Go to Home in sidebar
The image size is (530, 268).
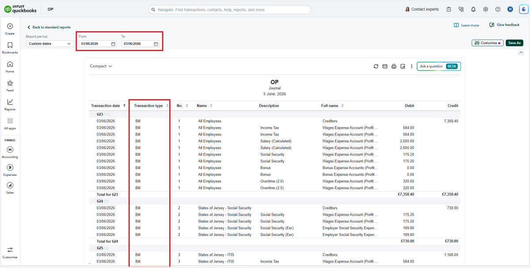click(10, 67)
